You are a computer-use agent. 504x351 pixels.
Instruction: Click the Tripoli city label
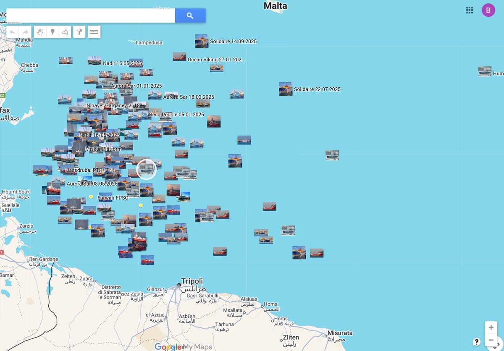[192, 281]
